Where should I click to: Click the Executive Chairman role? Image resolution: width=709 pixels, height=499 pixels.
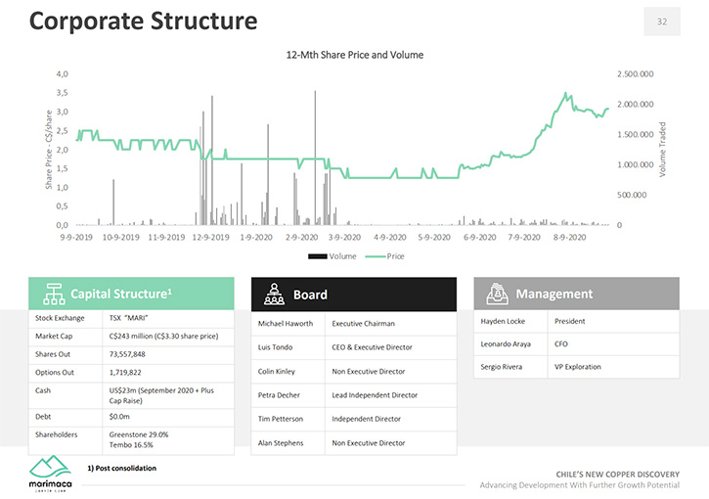pos(363,324)
